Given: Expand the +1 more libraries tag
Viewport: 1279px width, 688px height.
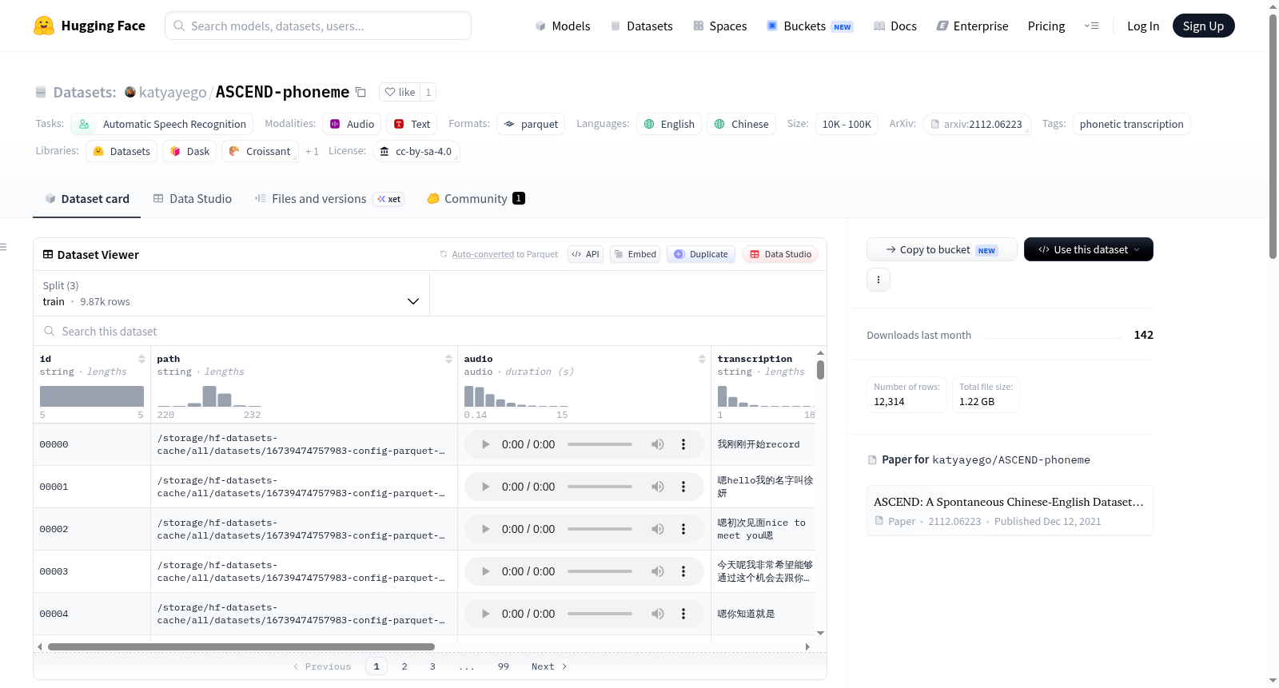Looking at the screenshot, I should [312, 151].
